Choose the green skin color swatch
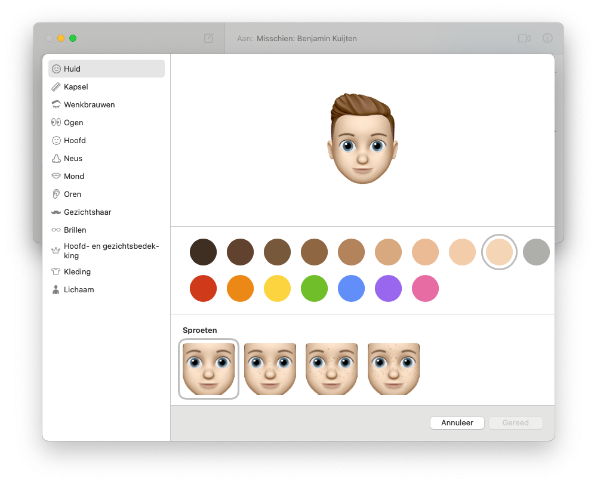Image resolution: width=597 pixels, height=485 pixels. (315, 288)
